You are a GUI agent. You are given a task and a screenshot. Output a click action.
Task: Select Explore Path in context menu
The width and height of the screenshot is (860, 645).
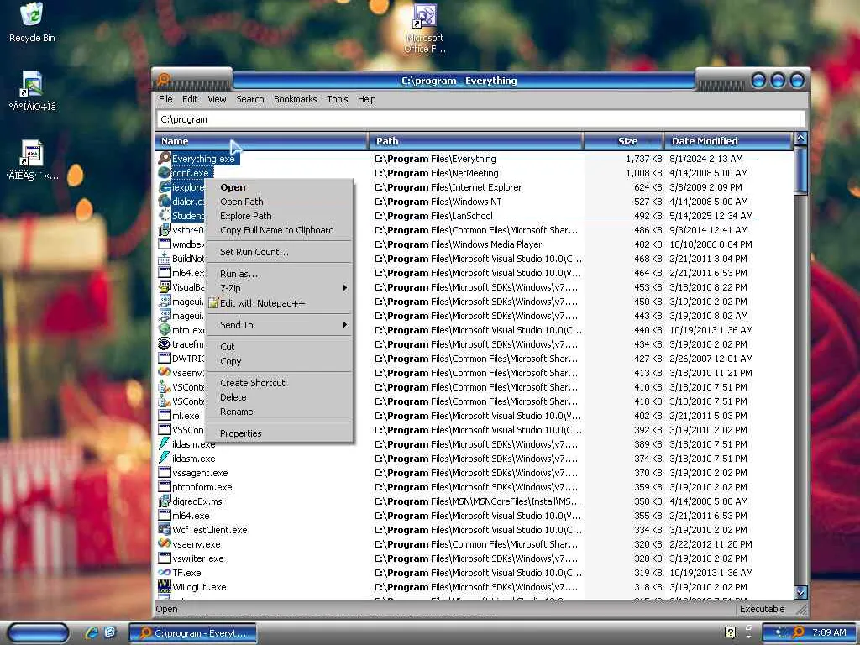coord(279,216)
